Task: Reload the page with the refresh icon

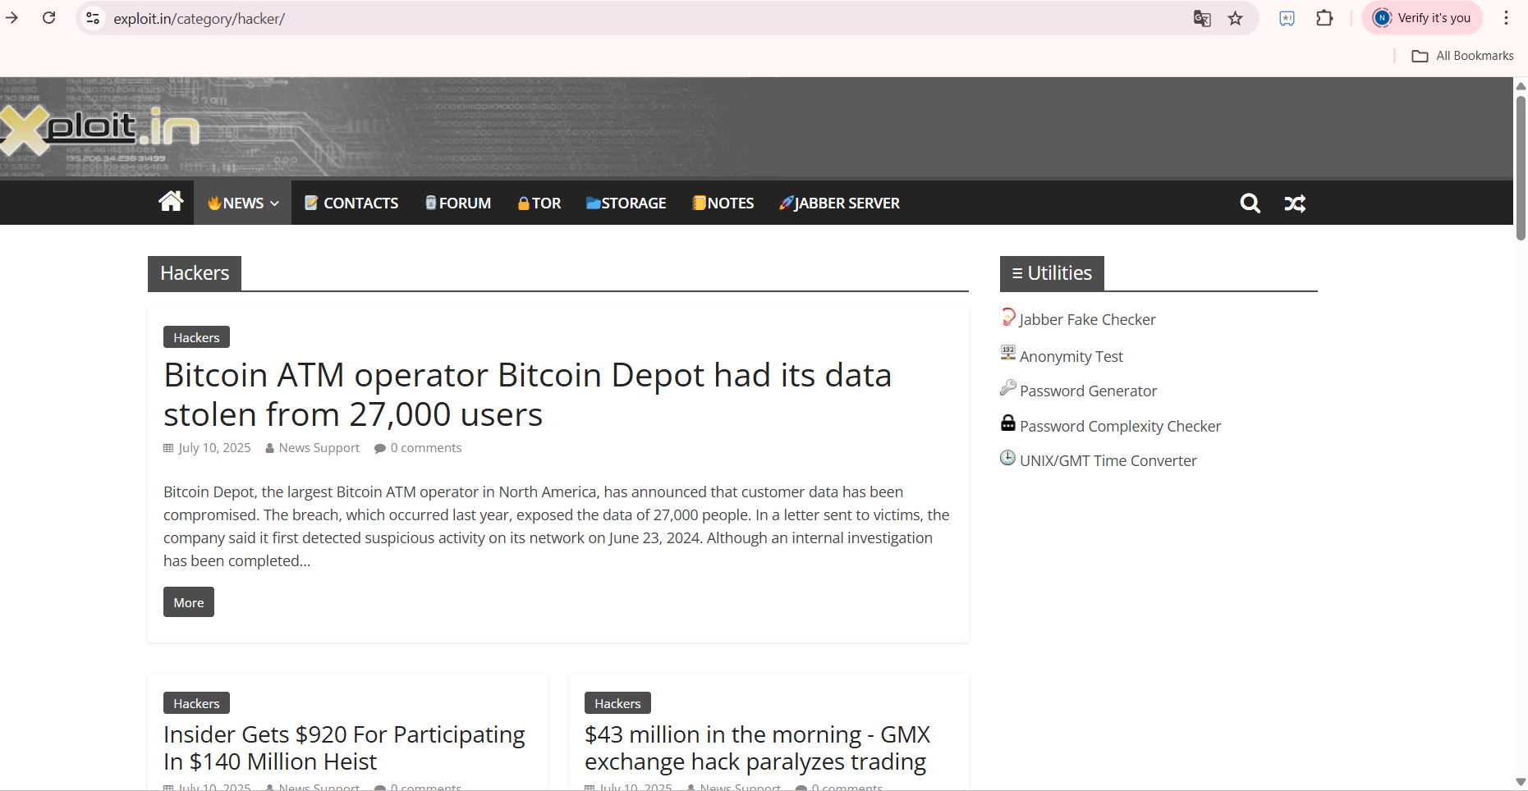Action: pyautogui.click(x=49, y=18)
